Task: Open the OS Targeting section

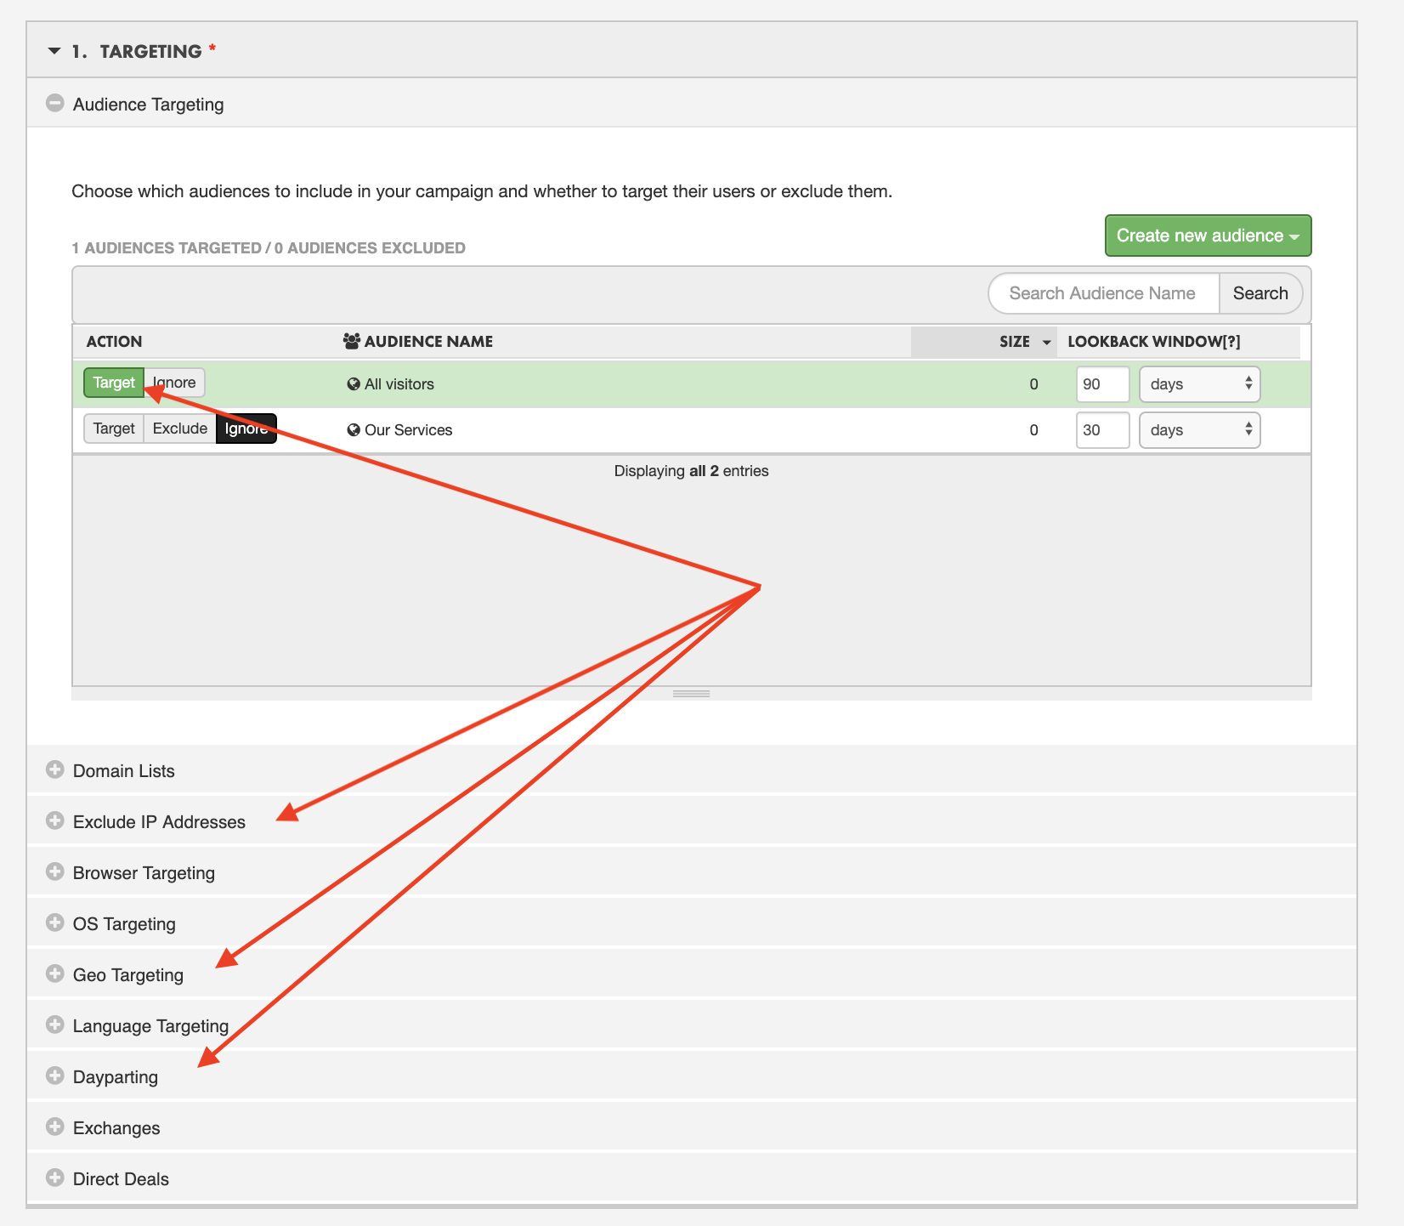Action: [x=692, y=923]
